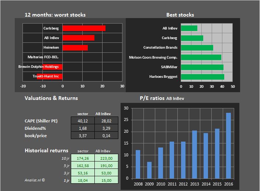
Task: Select the 2013 P/E bar
Action: coord(194,154)
